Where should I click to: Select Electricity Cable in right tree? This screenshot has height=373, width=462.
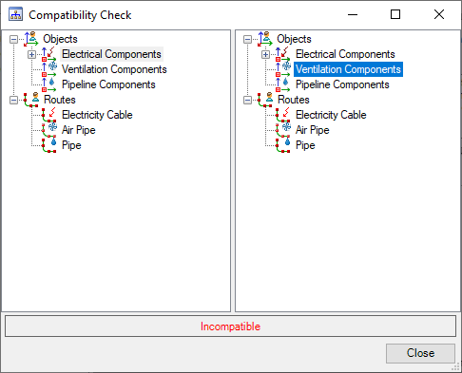click(331, 115)
